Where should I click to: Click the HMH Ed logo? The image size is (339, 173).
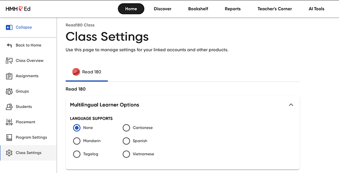click(x=18, y=9)
